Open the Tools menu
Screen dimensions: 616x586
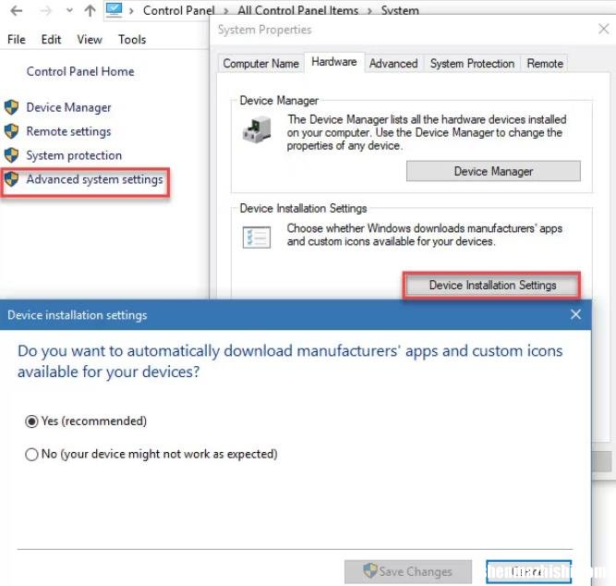(132, 40)
